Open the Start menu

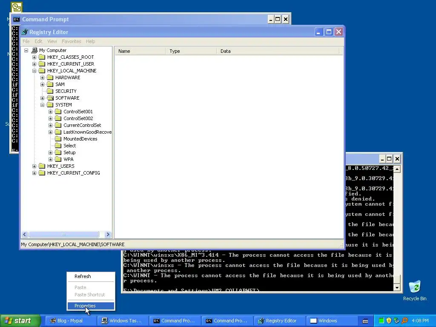tap(20, 321)
